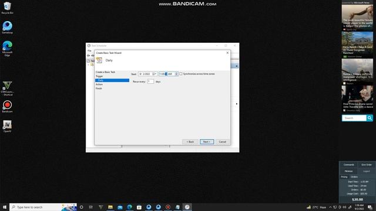The height and width of the screenshot is (211, 376).
Task: Click the Bandicam record icon on taskbar
Action: 168,207
